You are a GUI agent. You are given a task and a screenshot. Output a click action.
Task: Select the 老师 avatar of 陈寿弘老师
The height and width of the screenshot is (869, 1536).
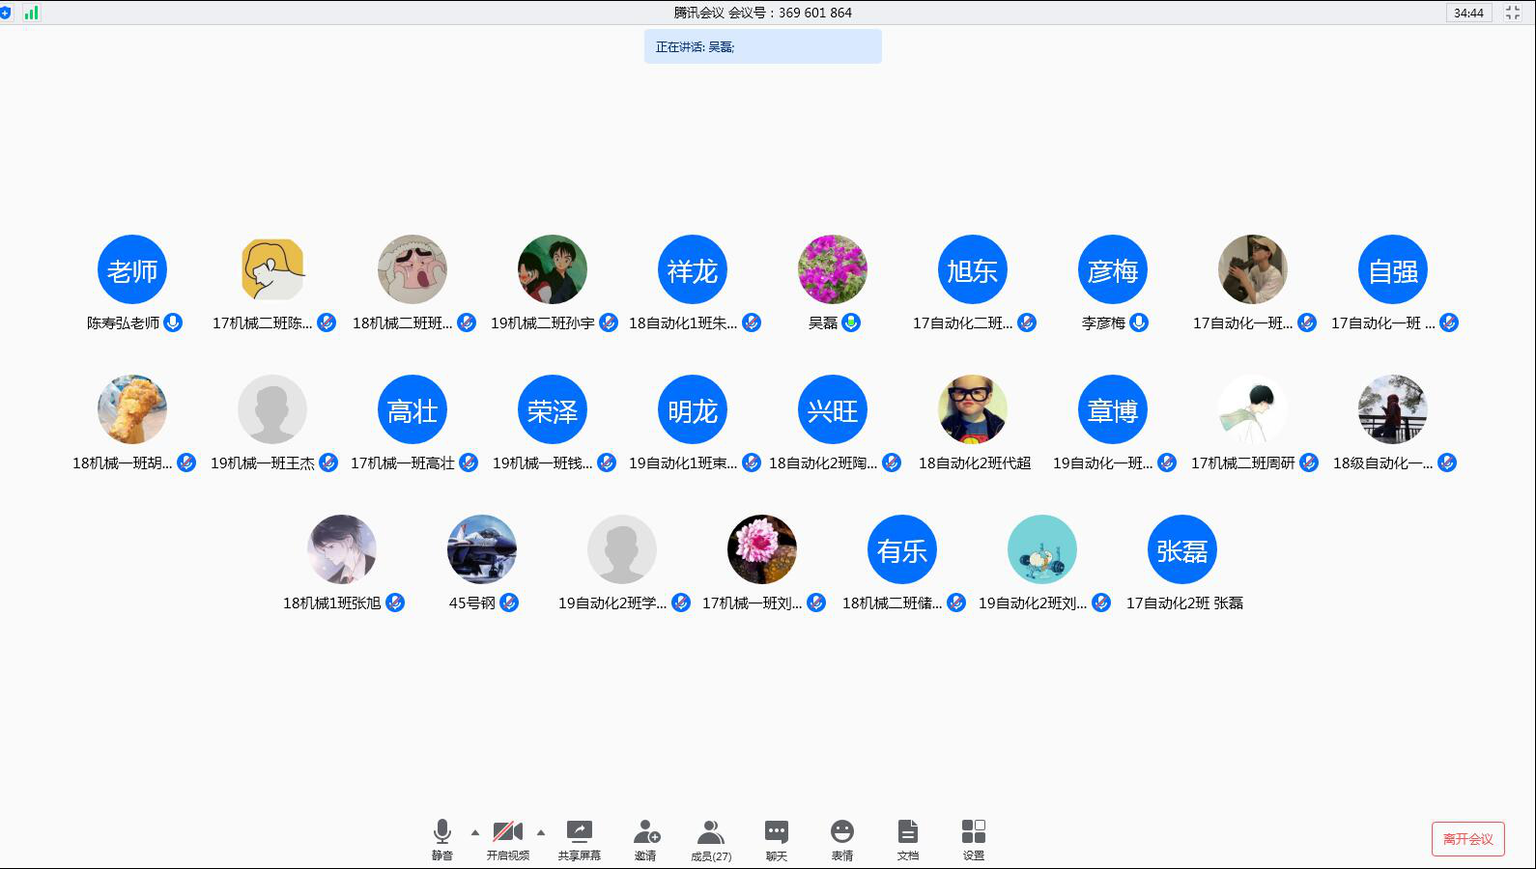(x=132, y=270)
